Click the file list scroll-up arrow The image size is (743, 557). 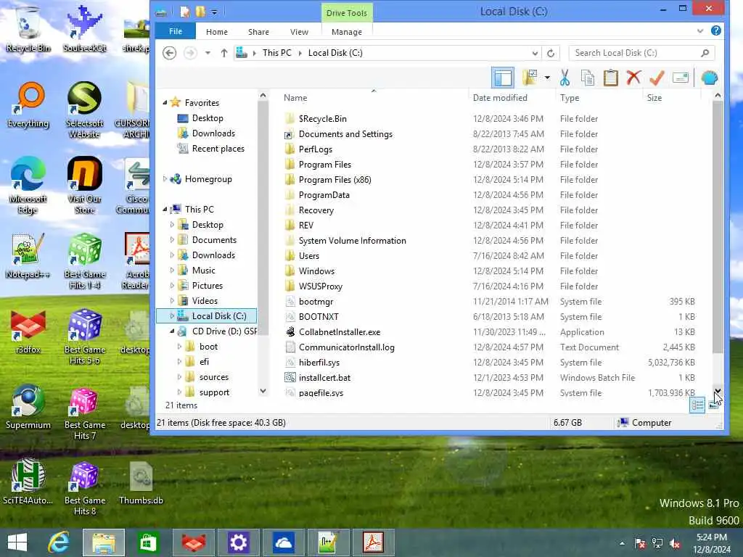click(718, 96)
